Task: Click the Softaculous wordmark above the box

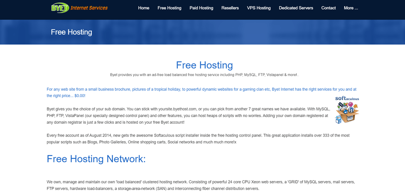Action: point(347,98)
